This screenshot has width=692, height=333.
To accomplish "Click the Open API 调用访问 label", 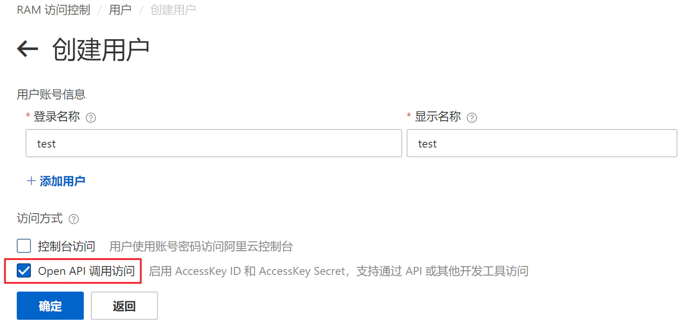I will pos(86,271).
